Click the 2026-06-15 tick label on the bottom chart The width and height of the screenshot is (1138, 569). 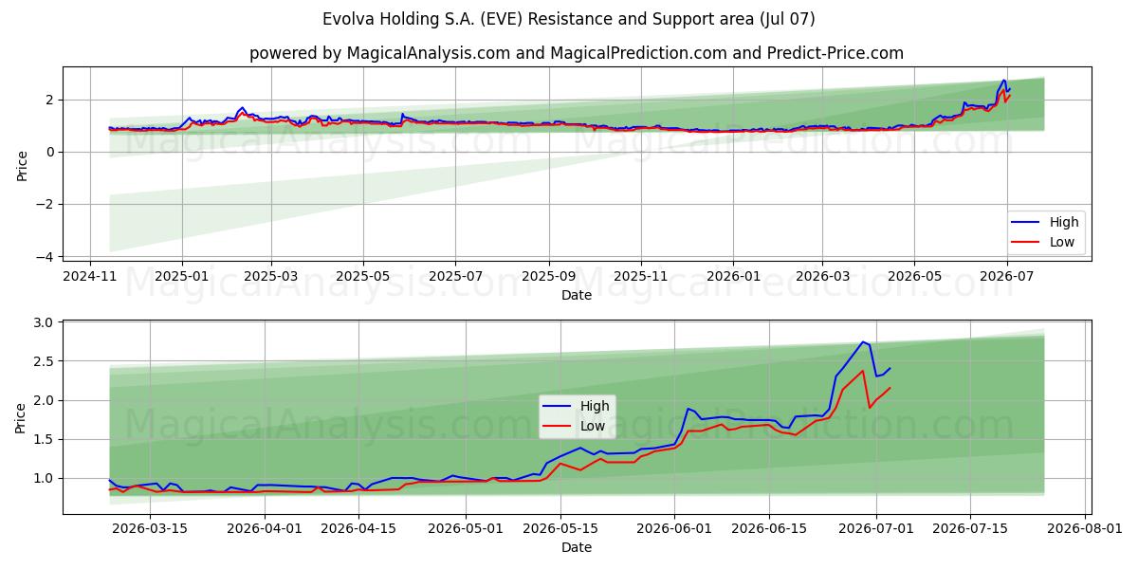tap(768, 529)
